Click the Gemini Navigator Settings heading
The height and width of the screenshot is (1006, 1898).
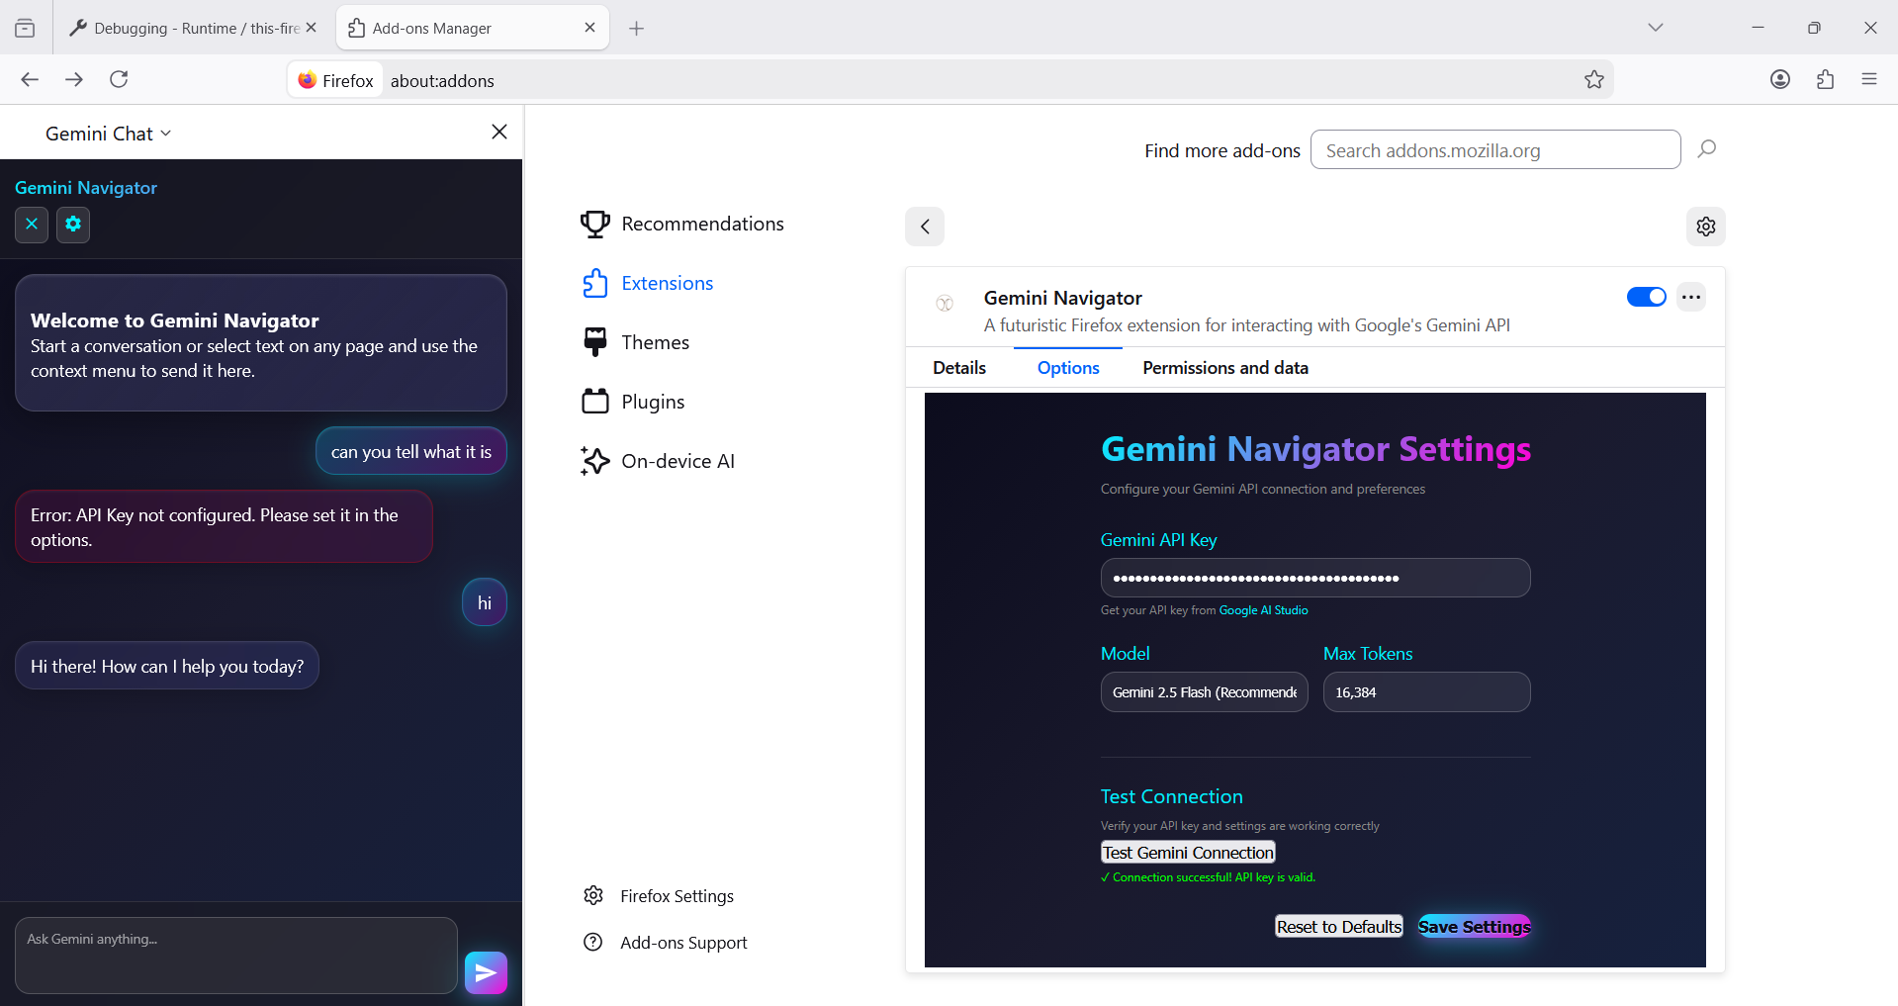coord(1315,450)
